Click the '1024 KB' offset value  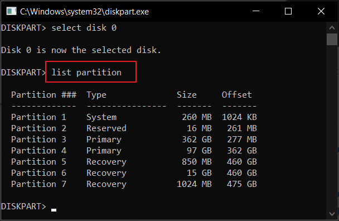[x=239, y=117]
